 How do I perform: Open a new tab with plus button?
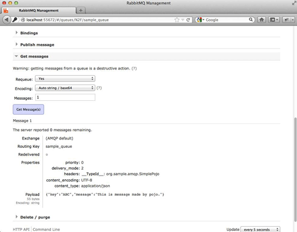[81, 11]
